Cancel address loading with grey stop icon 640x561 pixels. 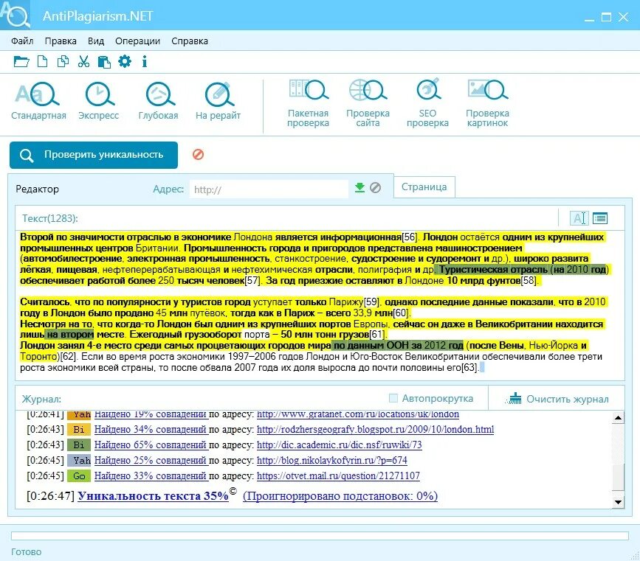coord(375,187)
